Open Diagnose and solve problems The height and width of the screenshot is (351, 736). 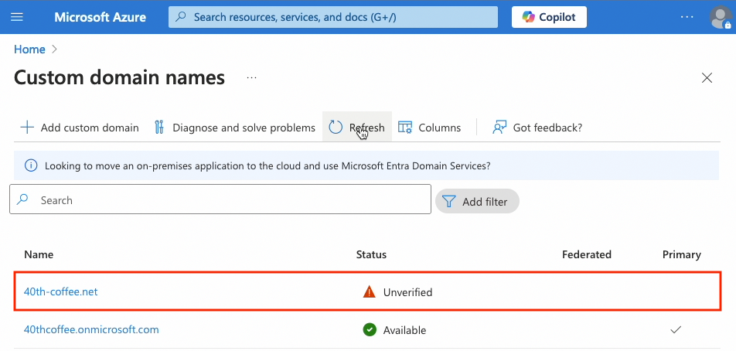click(234, 128)
